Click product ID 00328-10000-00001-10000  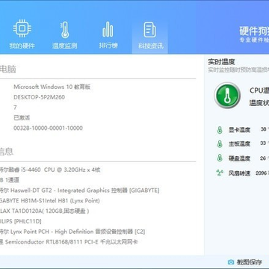[x=48, y=128]
